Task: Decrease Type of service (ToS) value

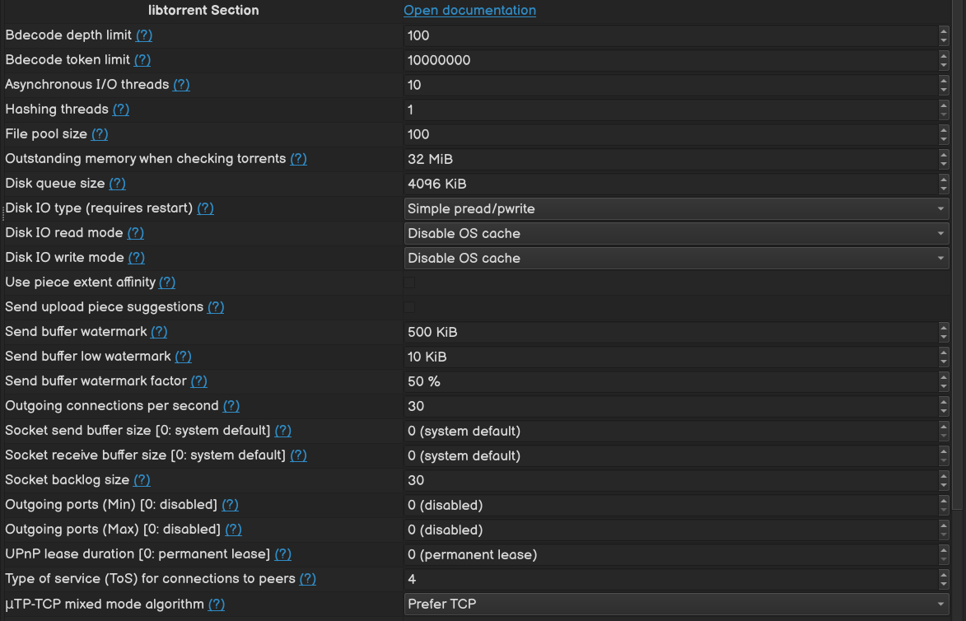Action: 943,584
